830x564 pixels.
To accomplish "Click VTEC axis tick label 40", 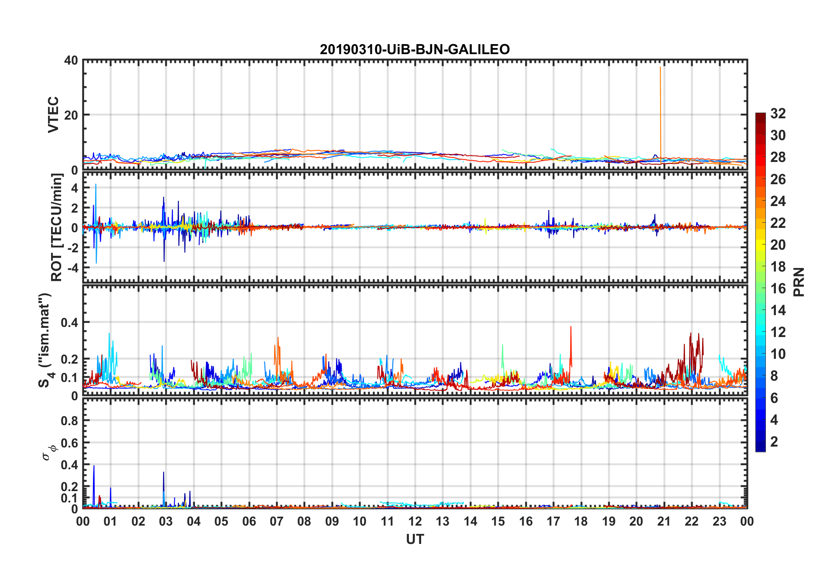I will tap(71, 60).
